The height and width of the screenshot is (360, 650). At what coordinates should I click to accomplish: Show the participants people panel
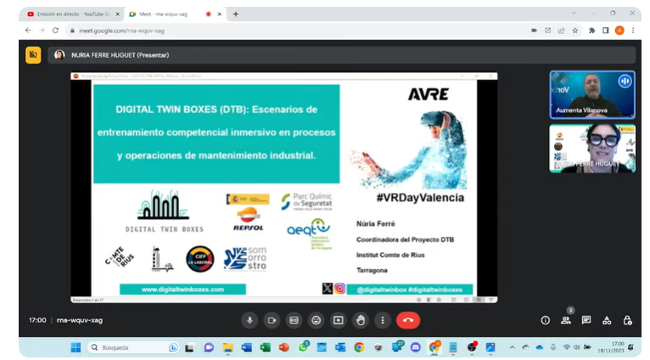(565, 320)
